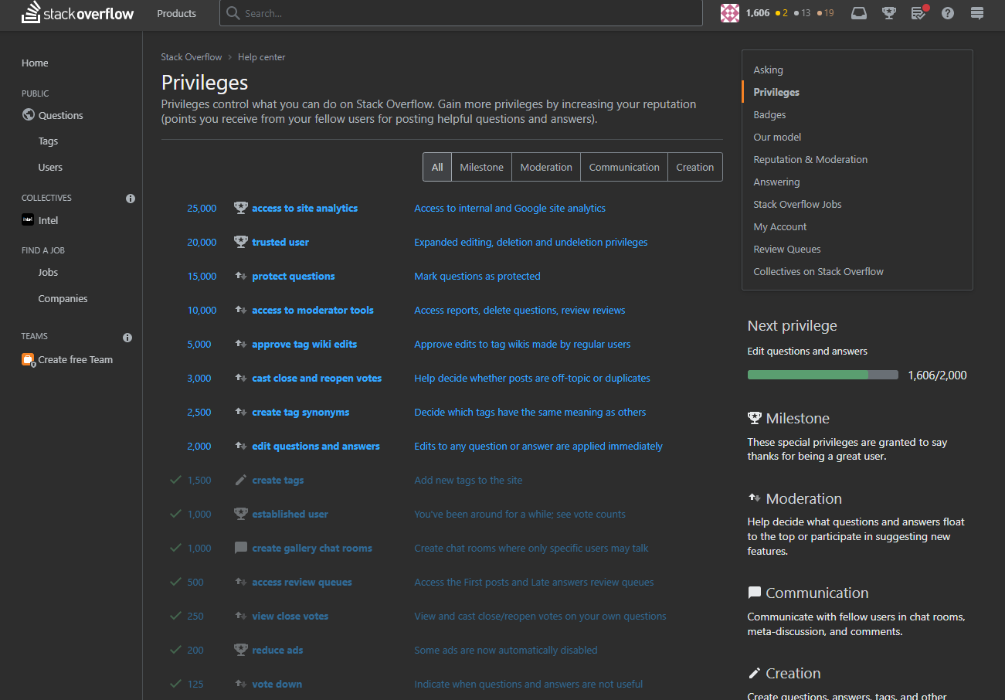
Task: Open the view close votes privilege
Action: (290, 616)
